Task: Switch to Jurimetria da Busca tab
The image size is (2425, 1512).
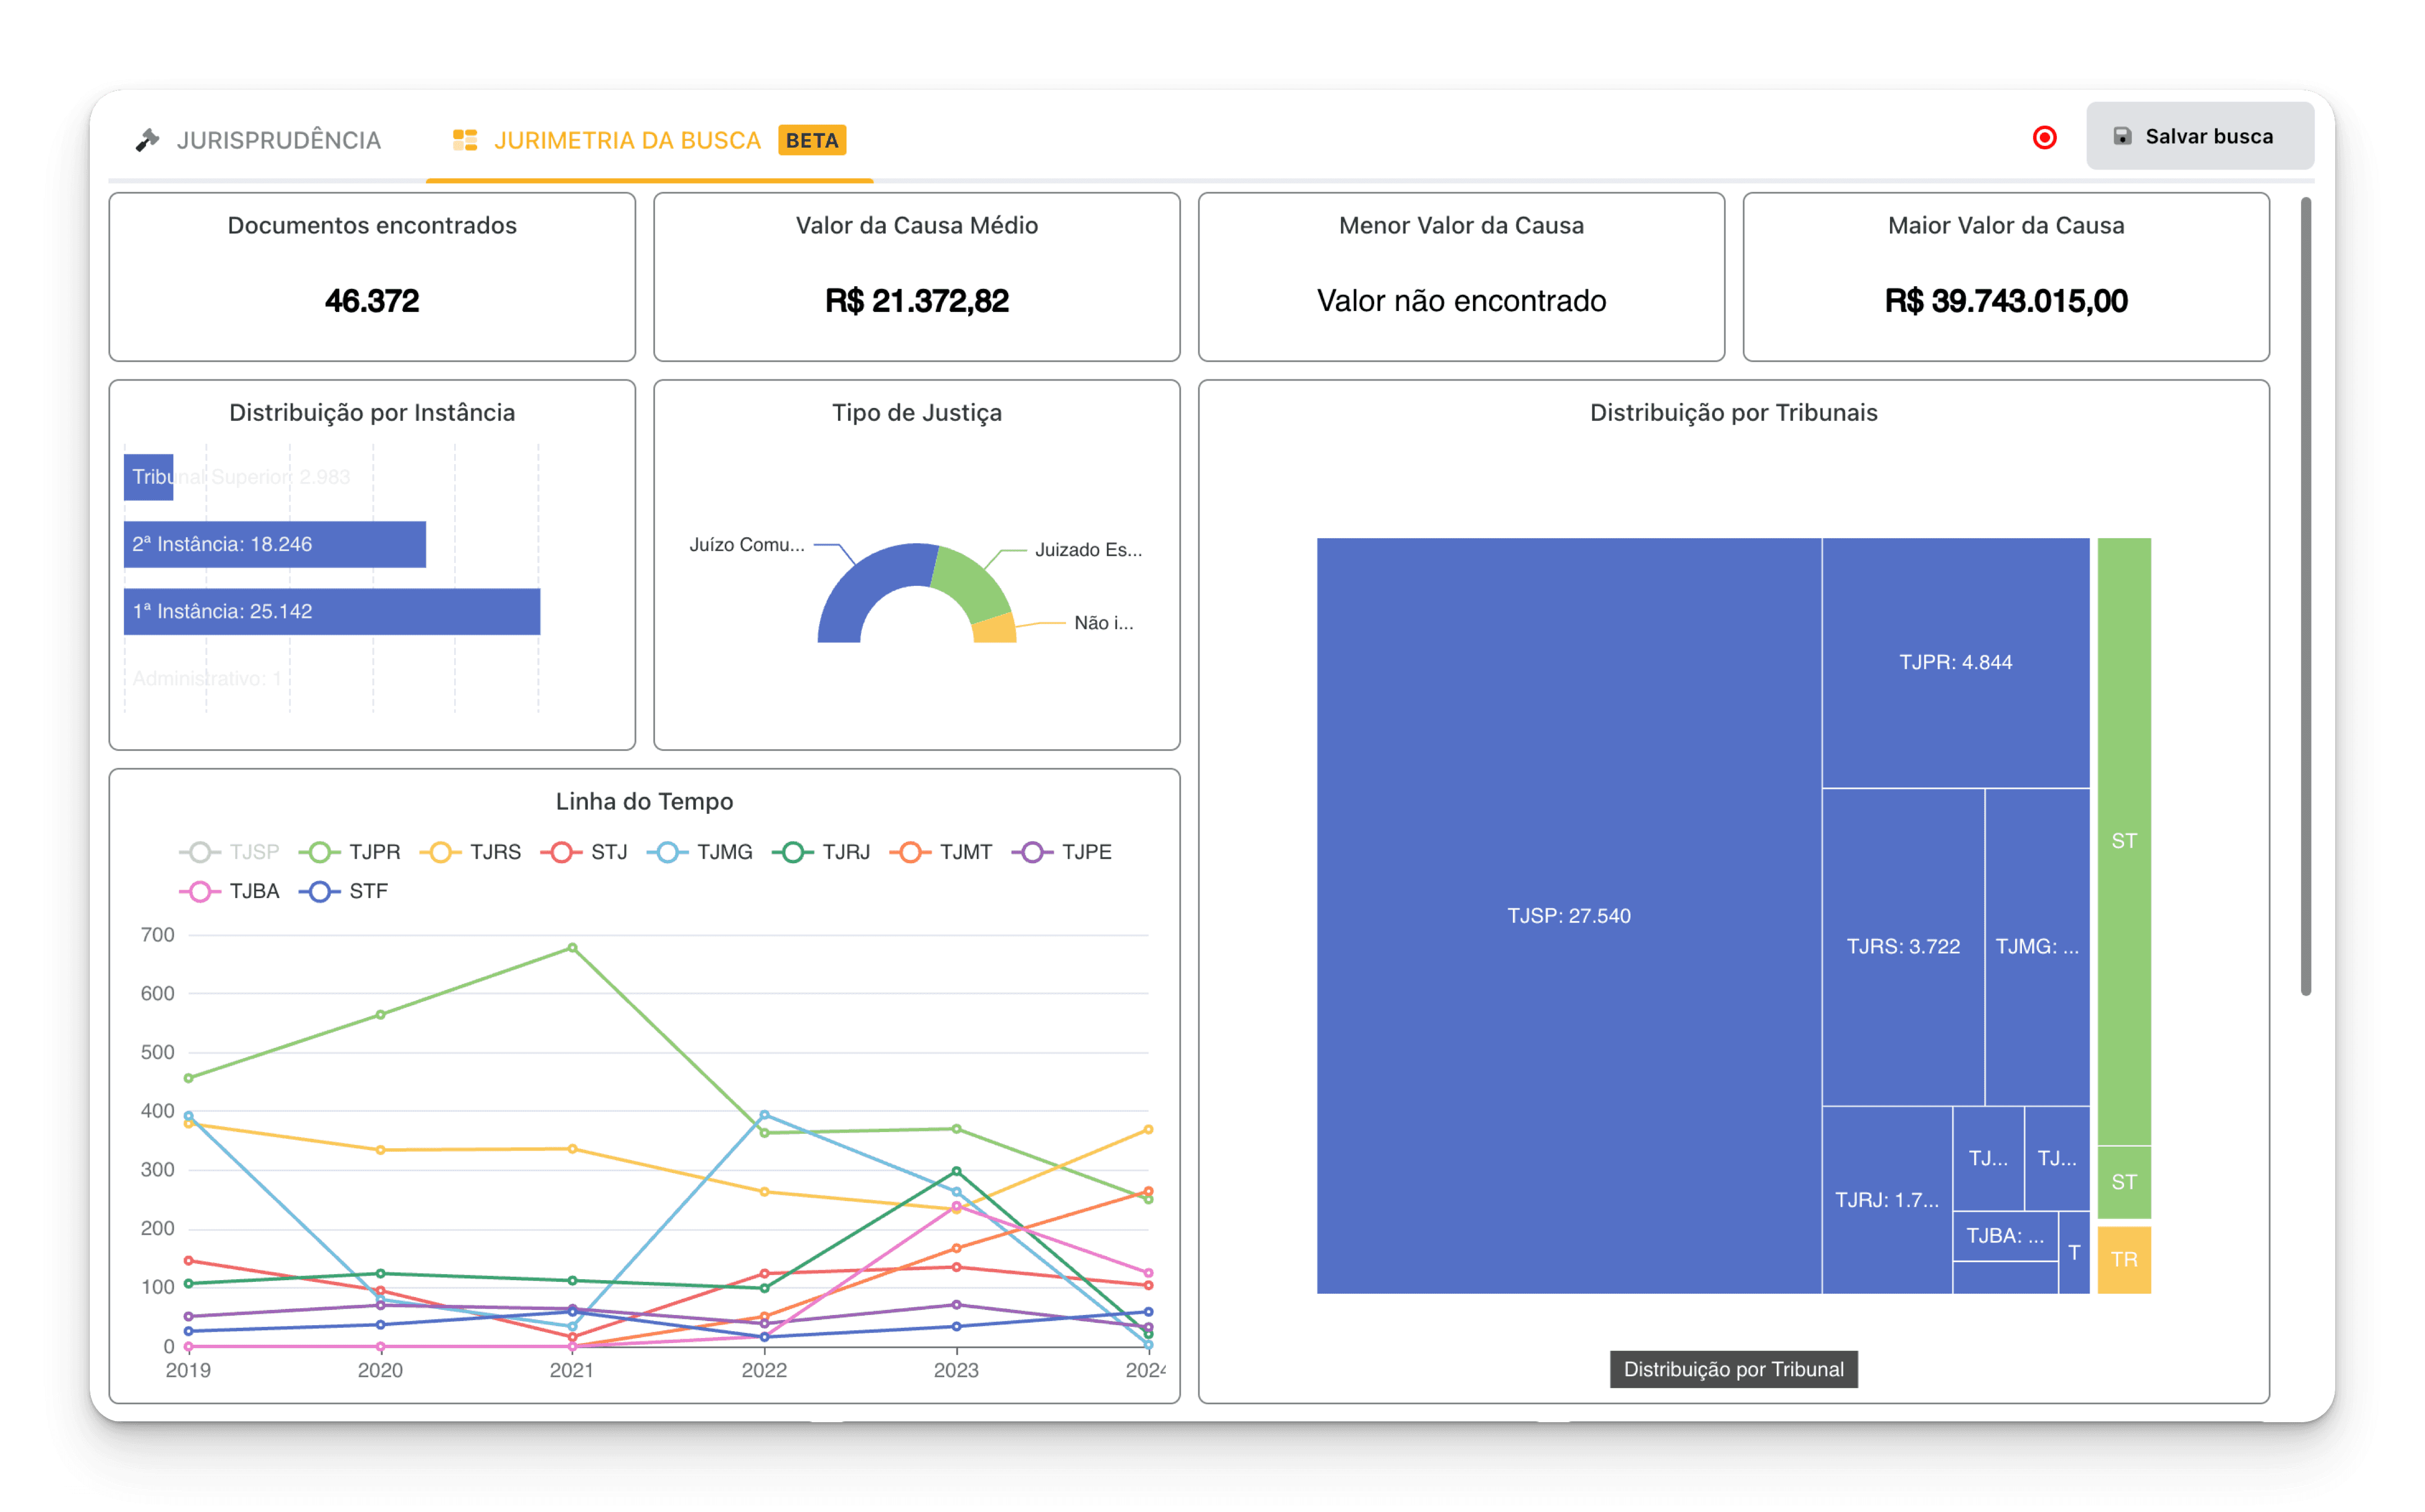Action: (x=627, y=140)
